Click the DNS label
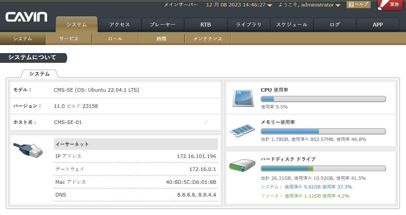This screenshot has width=406, height=215. [61, 195]
